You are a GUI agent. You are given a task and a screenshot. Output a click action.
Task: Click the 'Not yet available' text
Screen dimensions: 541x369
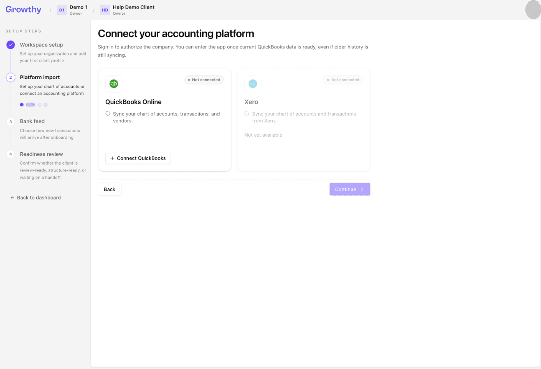(x=263, y=135)
